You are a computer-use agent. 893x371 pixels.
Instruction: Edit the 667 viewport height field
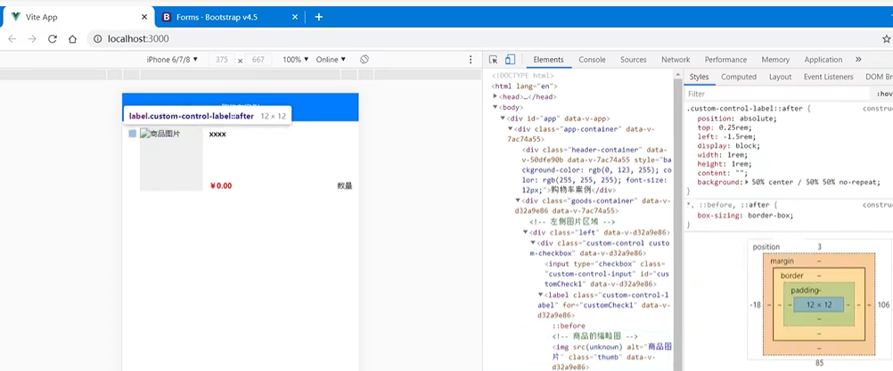coord(258,60)
